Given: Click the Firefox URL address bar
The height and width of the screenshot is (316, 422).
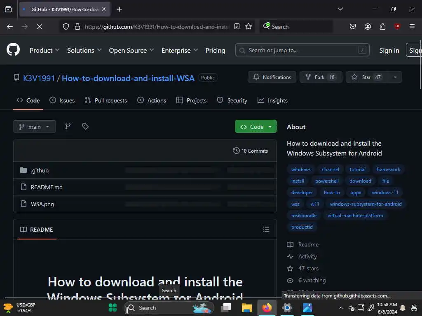Looking at the screenshot, I should [157, 27].
